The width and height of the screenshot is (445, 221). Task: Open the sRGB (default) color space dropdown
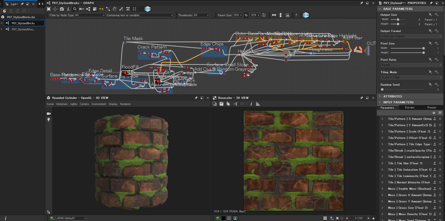pos(71,218)
